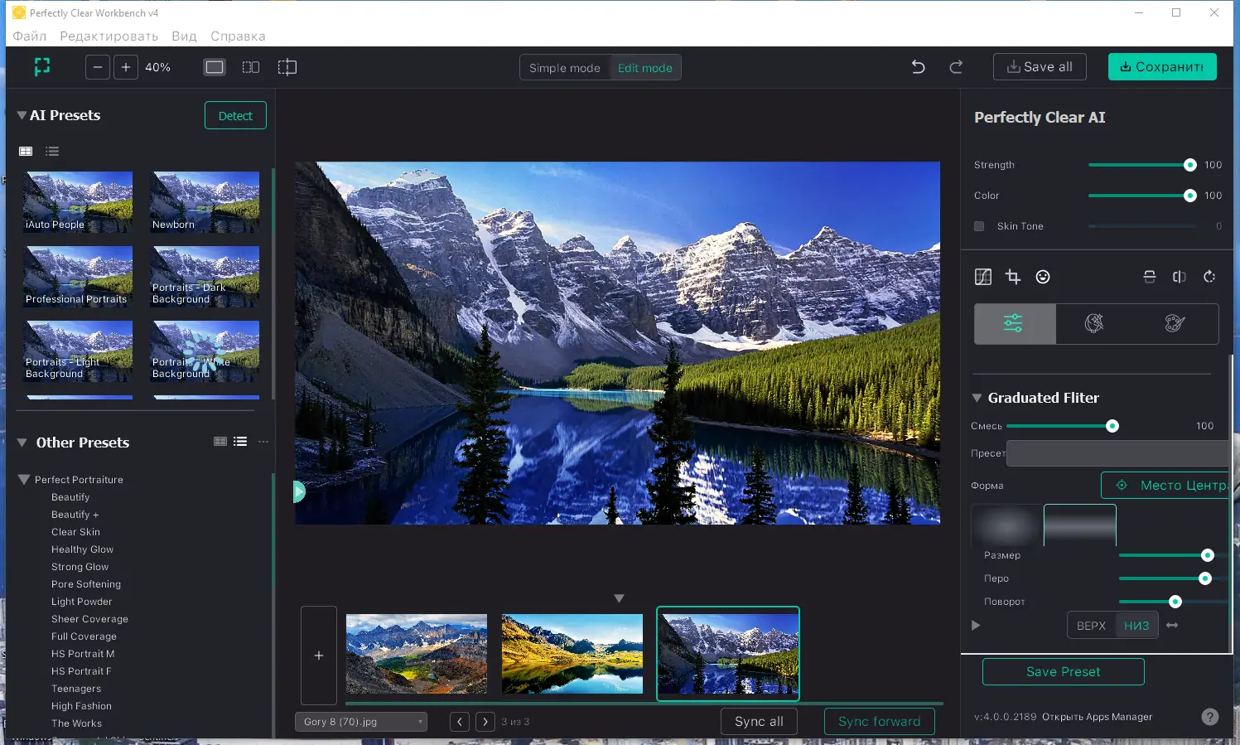This screenshot has width=1240, height=745.
Task: Open the tone curve tool icon
Action: coord(983,277)
